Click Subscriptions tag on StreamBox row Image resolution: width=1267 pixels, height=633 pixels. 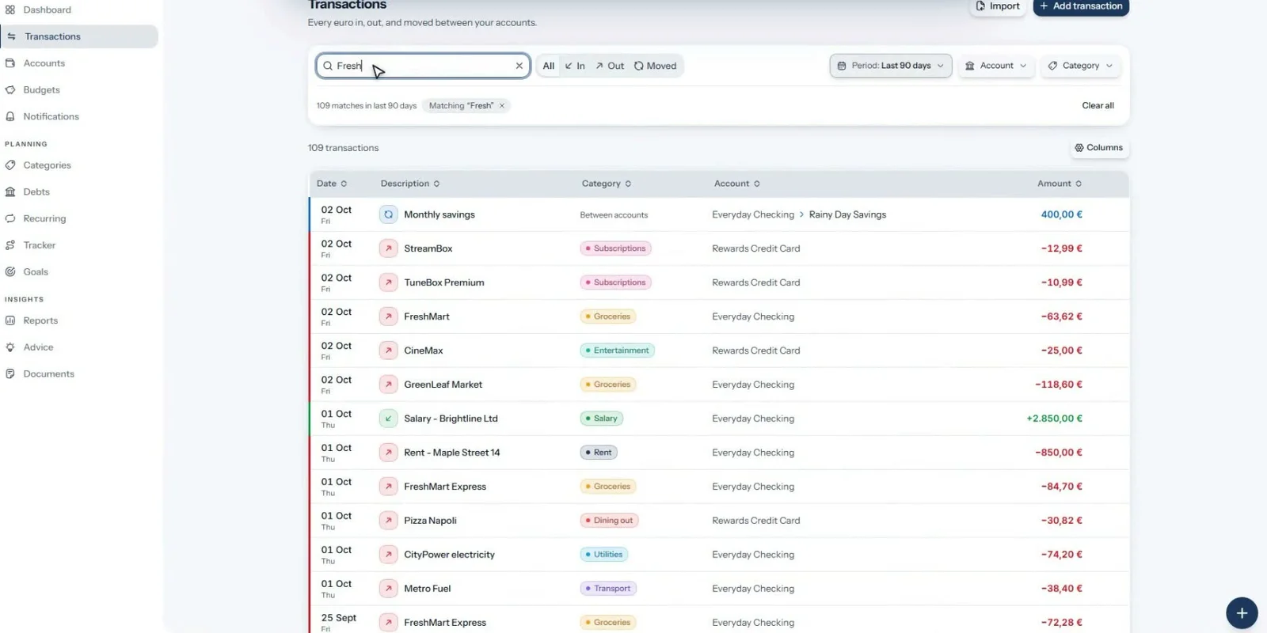615,248
